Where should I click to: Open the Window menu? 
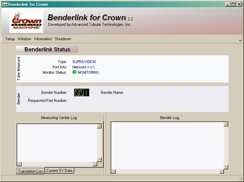tap(25, 39)
